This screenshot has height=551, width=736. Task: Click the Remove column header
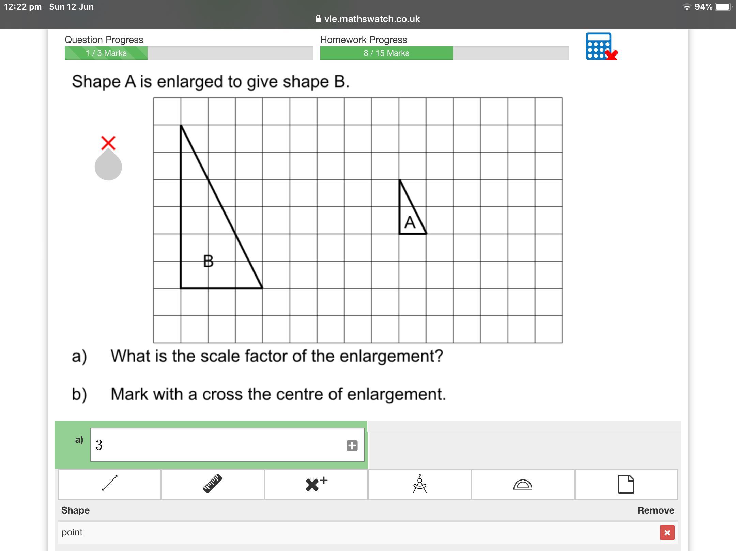[x=655, y=510]
